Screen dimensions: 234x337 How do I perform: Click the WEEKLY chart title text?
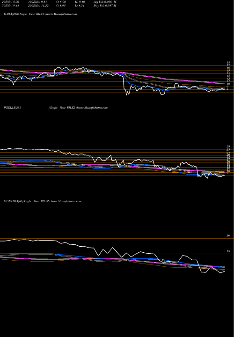(55, 108)
